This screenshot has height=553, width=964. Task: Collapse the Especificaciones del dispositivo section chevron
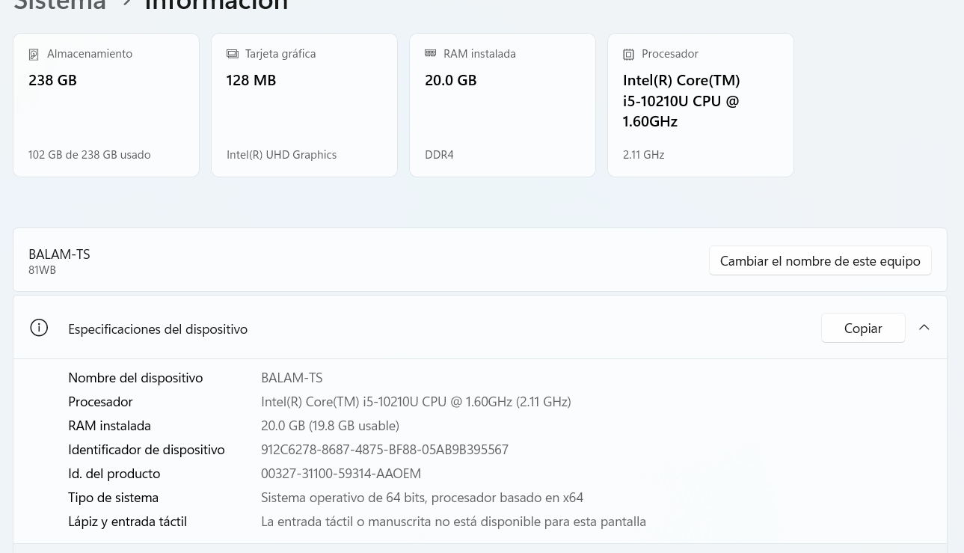pyautogui.click(x=924, y=328)
